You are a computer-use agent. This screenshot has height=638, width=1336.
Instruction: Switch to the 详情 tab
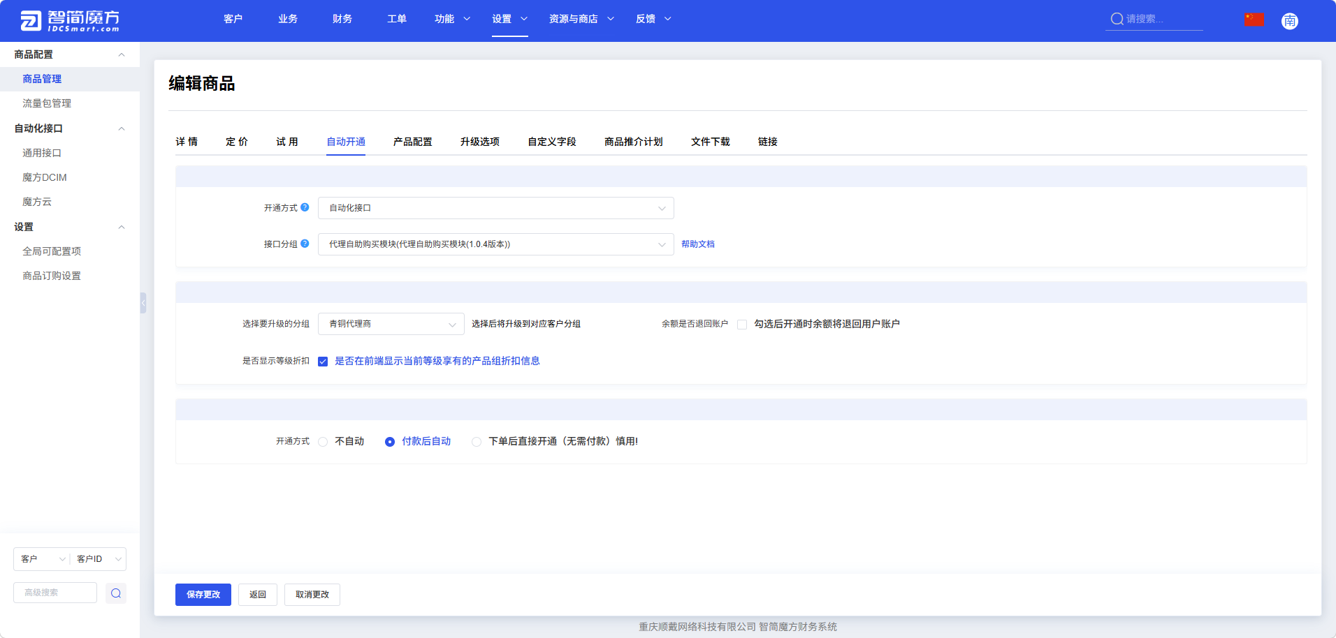click(187, 142)
